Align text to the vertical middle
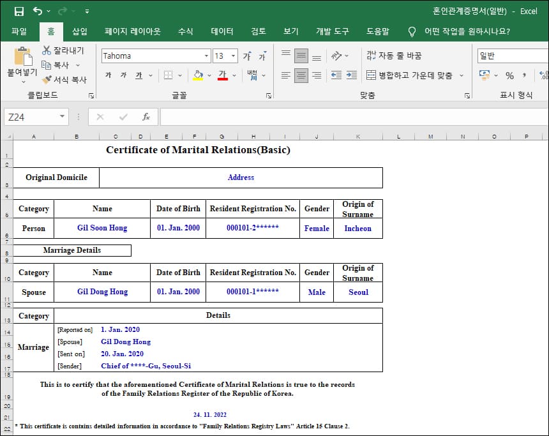Image resolution: width=549 pixels, height=436 pixels. click(301, 56)
